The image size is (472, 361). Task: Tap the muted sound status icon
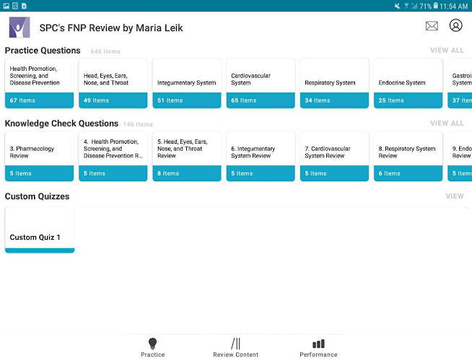pos(398,6)
